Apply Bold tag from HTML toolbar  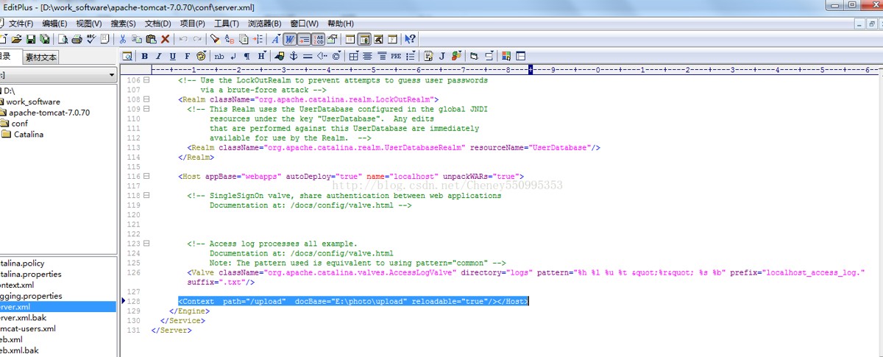pyautogui.click(x=145, y=56)
